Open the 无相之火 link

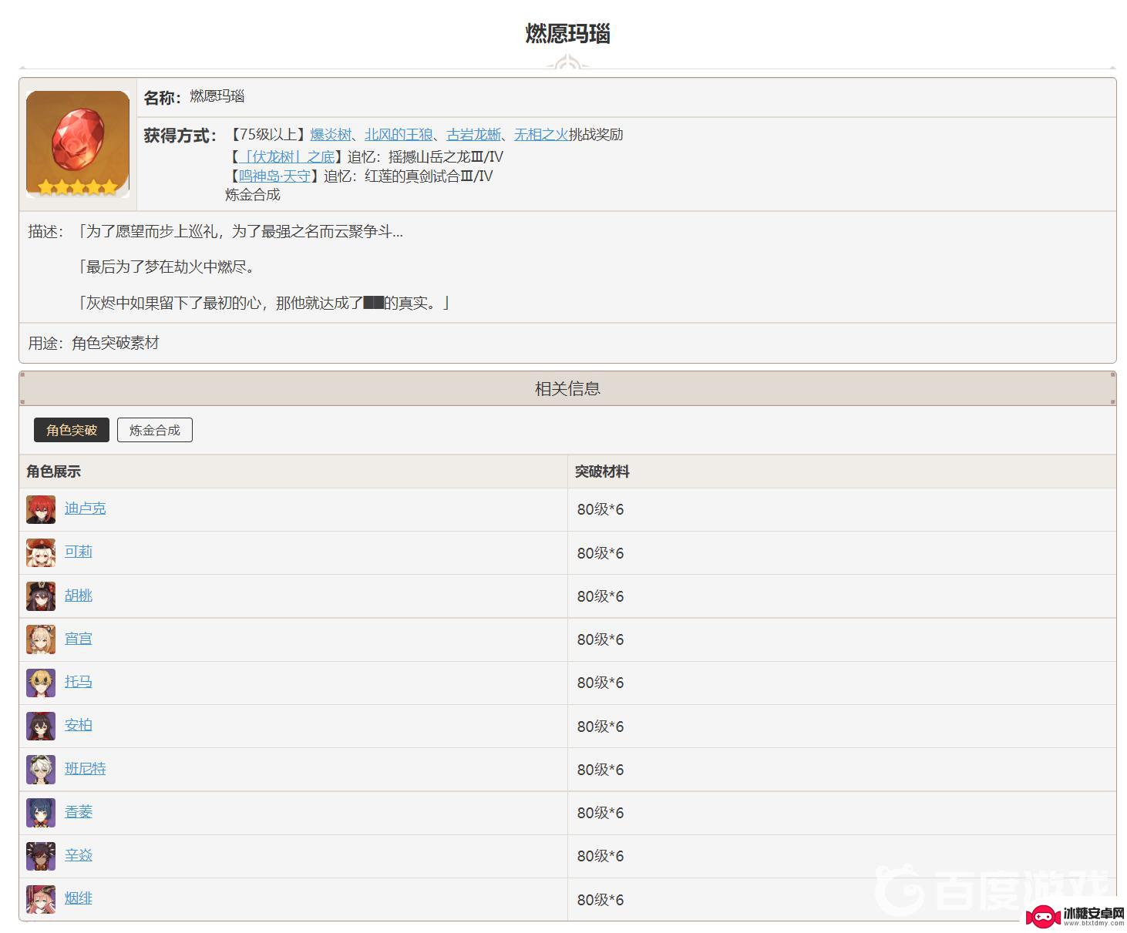click(x=541, y=135)
